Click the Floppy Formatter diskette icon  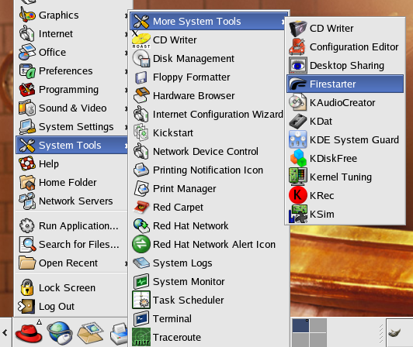(x=141, y=77)
